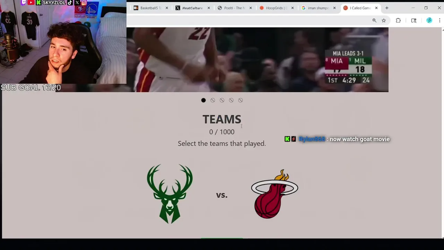Click the SUB GOAL 16/20 overlay text
This screenshot has width=444, height=250.
coord(31,87)
